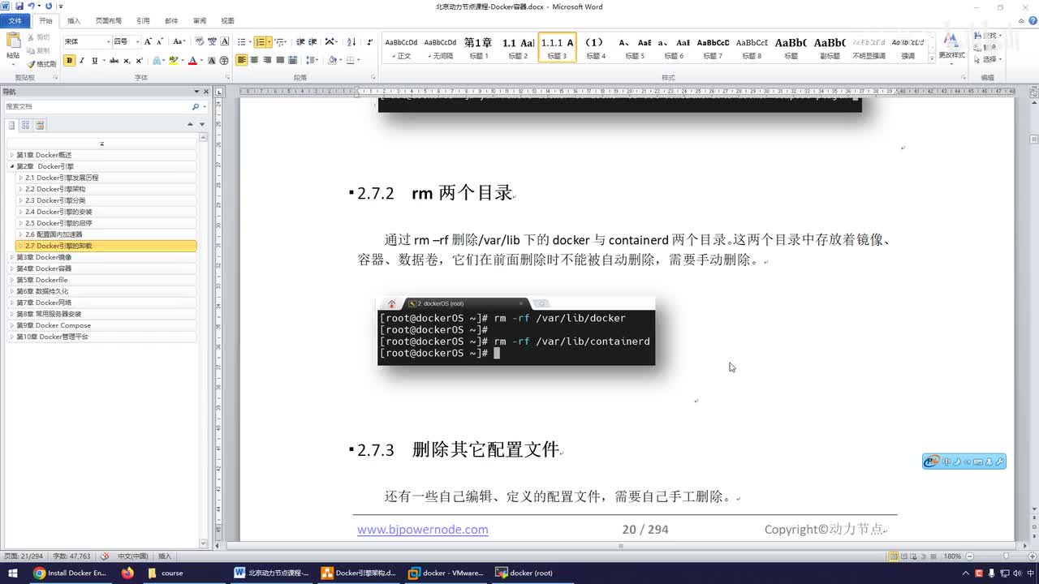This screenshot has width=1039, height=584.
Task: Expand 第1章 Docker概述 tree node
Action: tap(11, 155)
